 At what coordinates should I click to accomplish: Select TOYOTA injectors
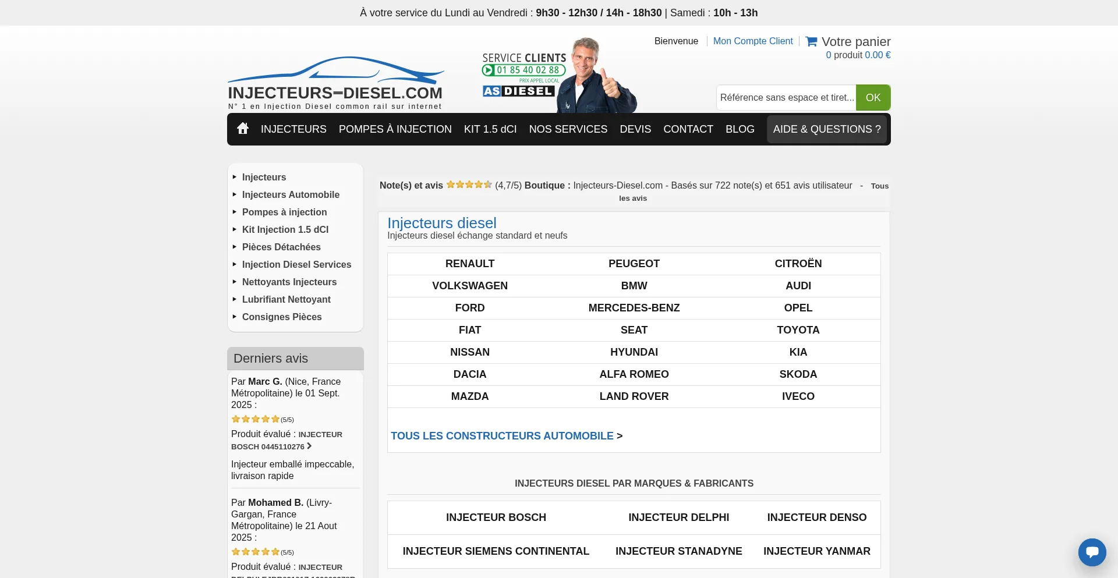pyautogui.click(x=798, y=330)
